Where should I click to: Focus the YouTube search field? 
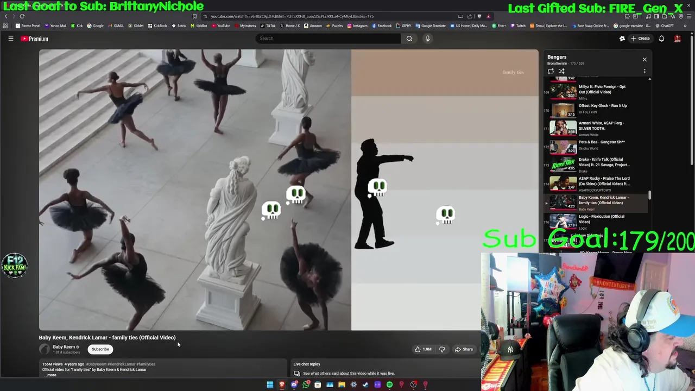pyautogui.click(x=328, y=39)
